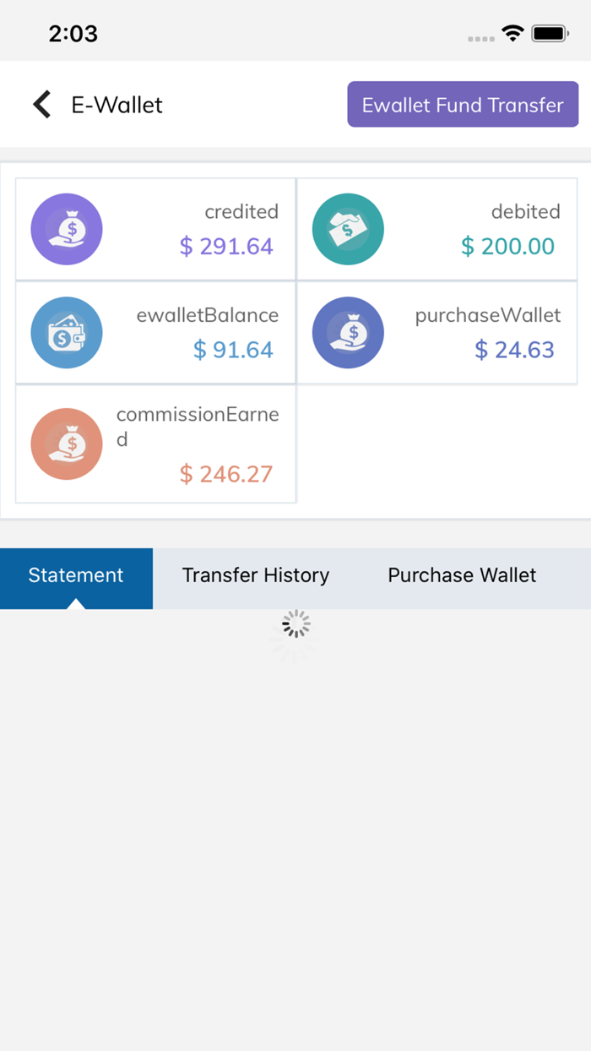The image size is (591, 1051).
Task: Select the ewalletBalance value $ 91.64
Action: [x=233, y=350]
